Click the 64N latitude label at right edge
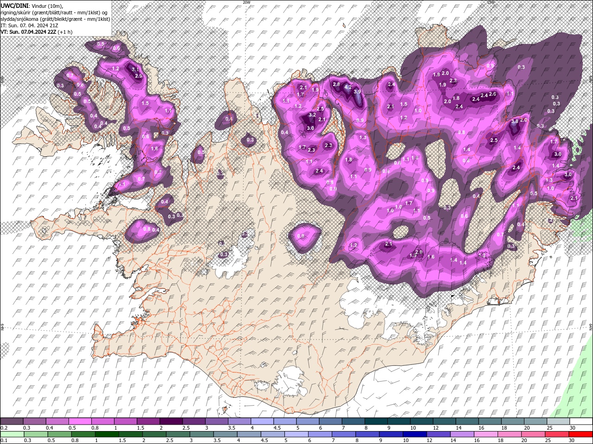593x444 pixels. tap(590, 327)
